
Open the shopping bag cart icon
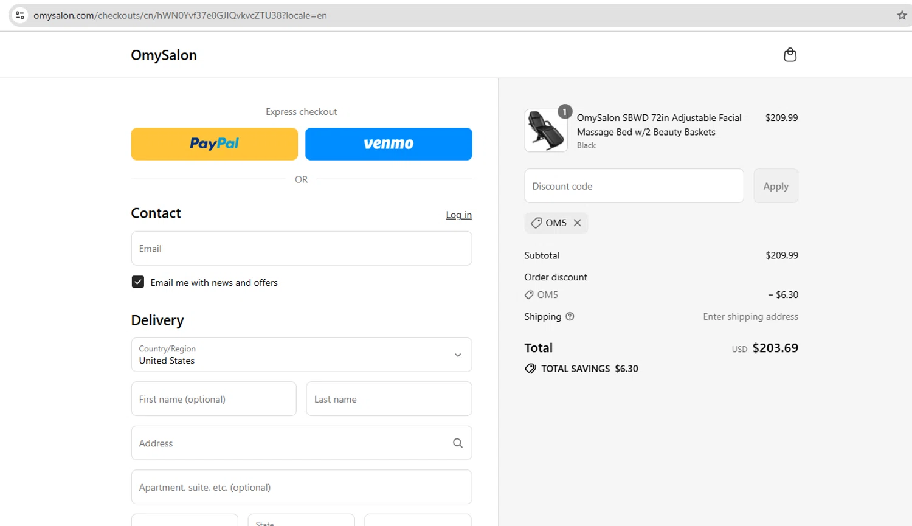(790, 55)
